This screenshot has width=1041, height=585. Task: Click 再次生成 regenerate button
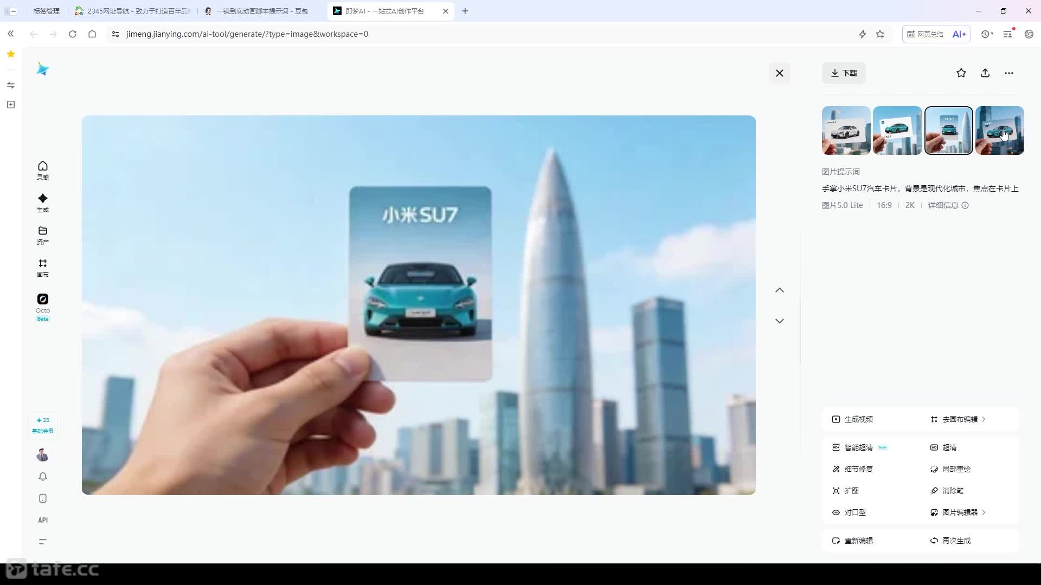(x=950, y=541)
